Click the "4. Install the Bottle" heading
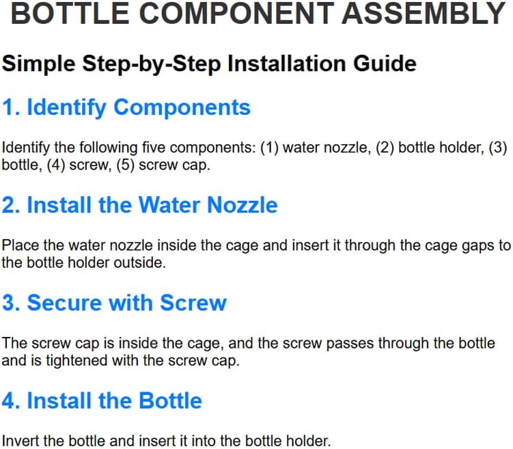The width and height of the screenshot is (513, 449). coord(102,400)
